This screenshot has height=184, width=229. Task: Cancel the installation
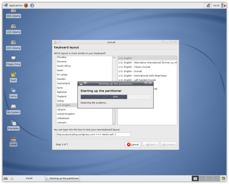(133, 145)
